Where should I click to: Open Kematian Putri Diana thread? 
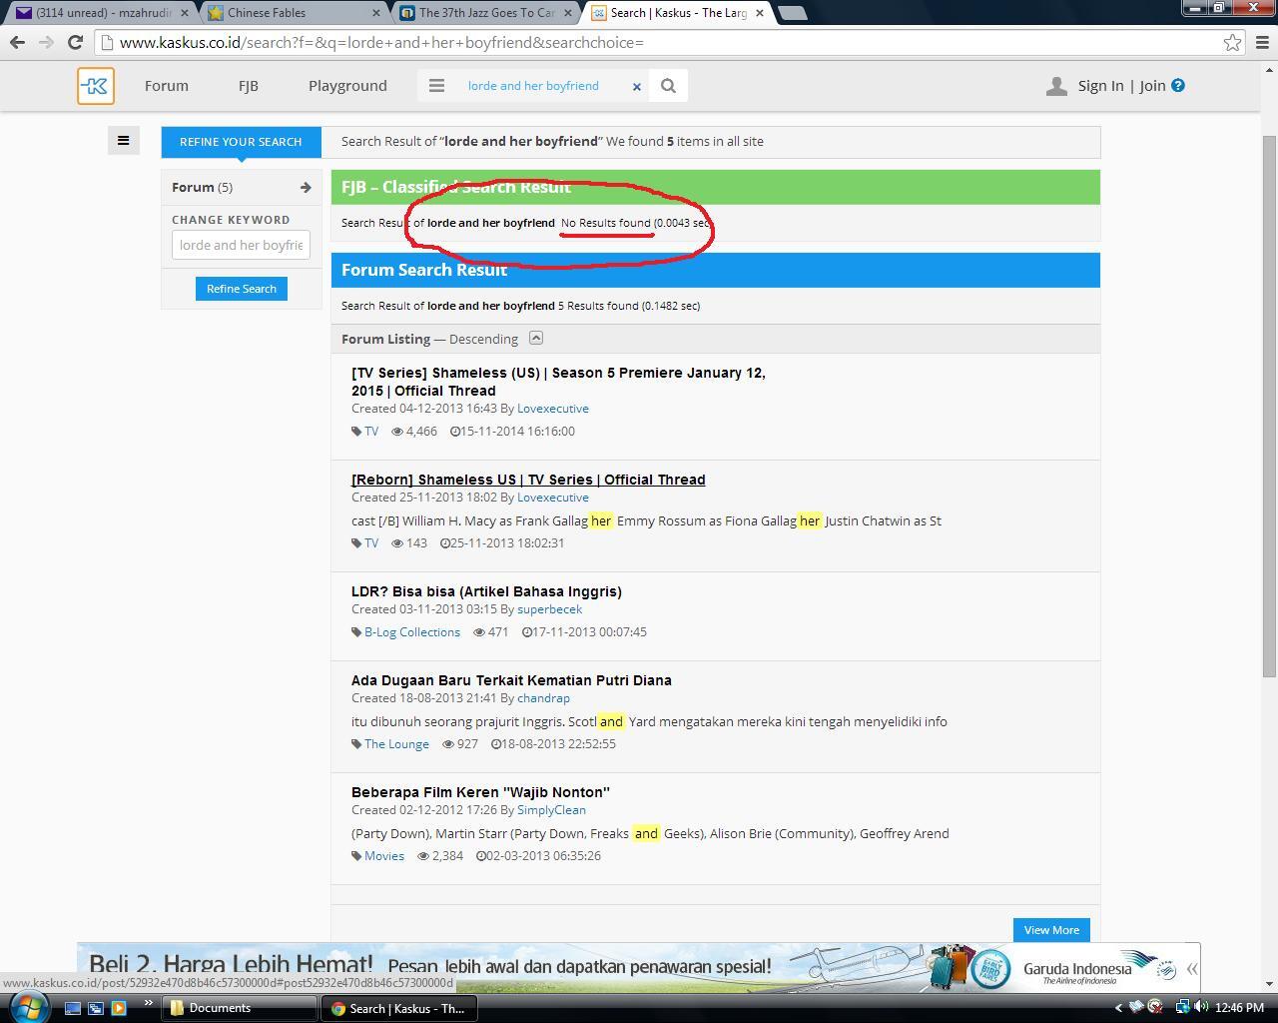pos(511,680)
